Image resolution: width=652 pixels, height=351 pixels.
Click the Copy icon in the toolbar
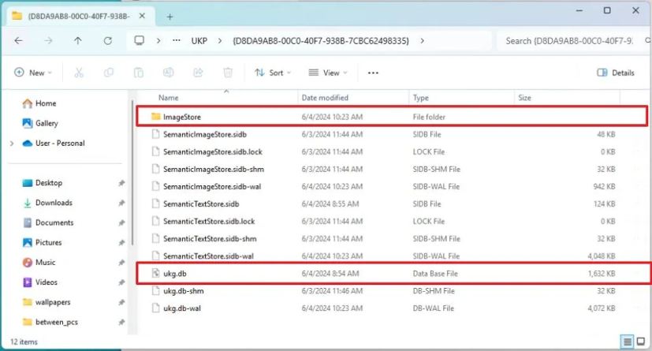(x=109, y=73)
